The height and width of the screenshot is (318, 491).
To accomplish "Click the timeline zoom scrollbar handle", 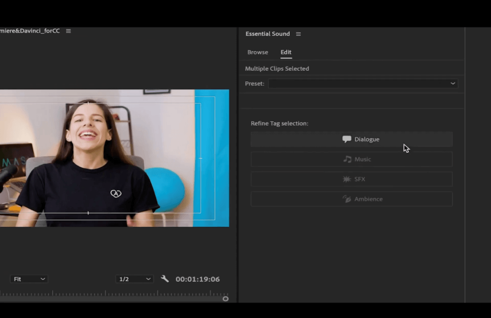I will [225, 298].
